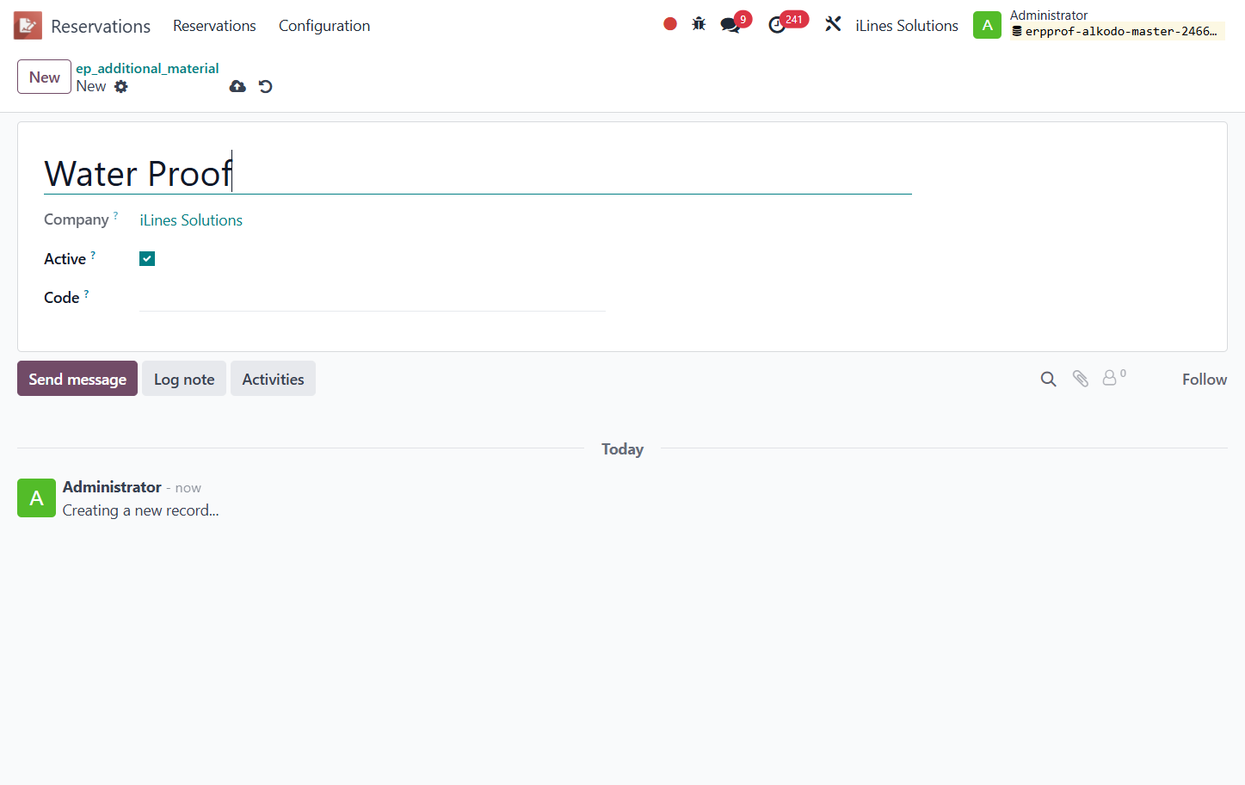The image size is (1245, 785).
Task: Open the iLines Solutions company switcher
Action: pos(906,26)
